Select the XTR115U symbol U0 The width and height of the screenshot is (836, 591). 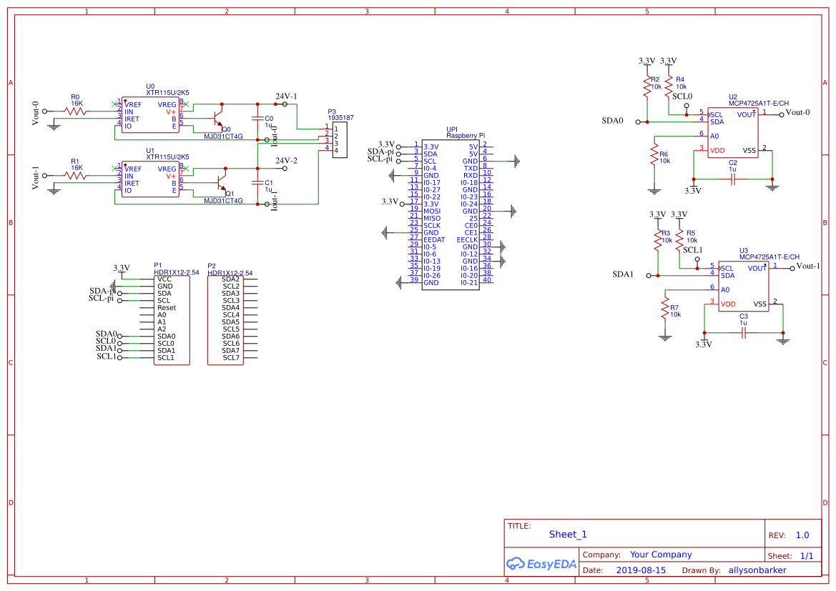coord(150,114)
